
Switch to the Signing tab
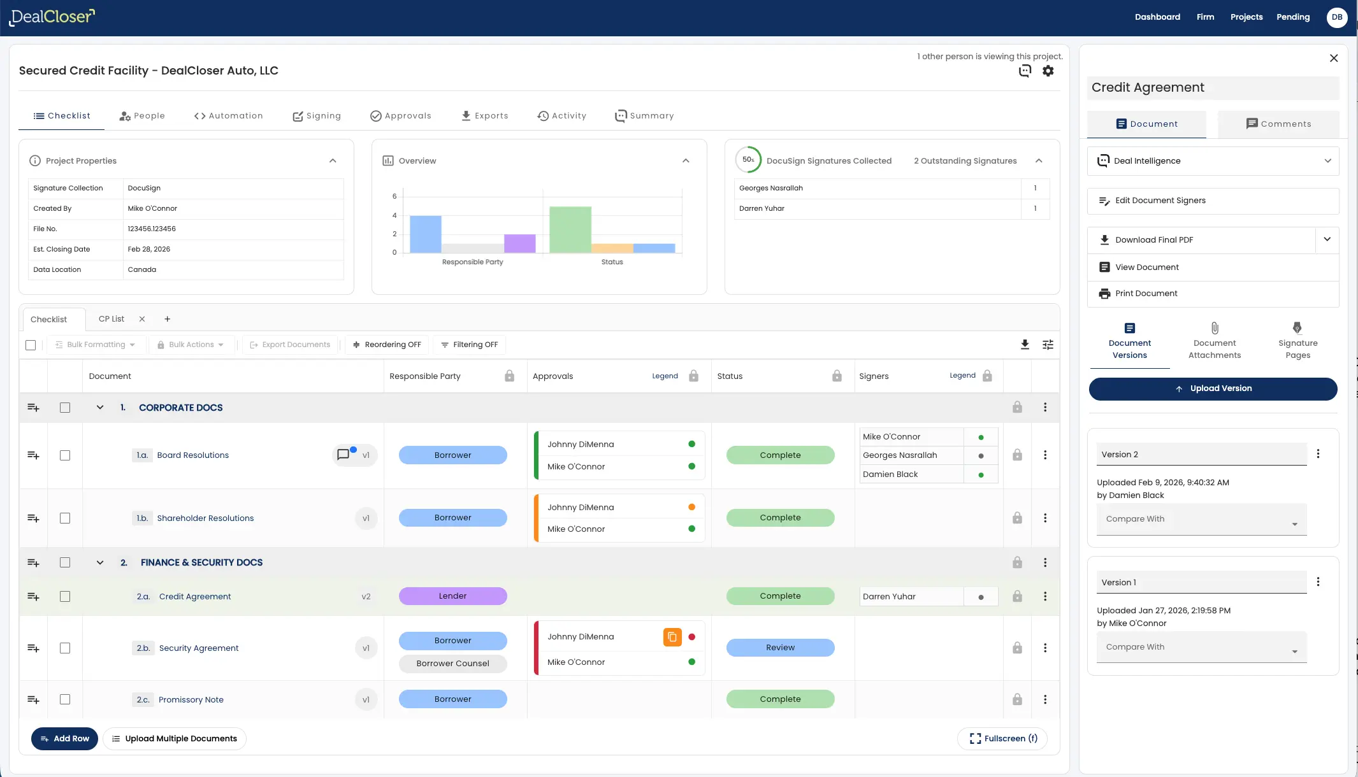317,116
